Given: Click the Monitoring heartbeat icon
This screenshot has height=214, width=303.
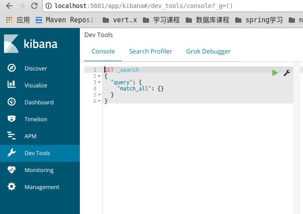Looking at the screenshot, I should 12,170.
